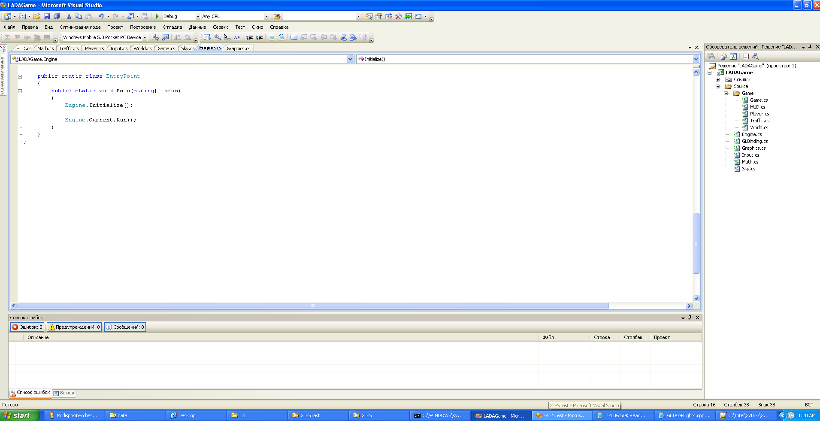Click the Cut scissors icon
Viewport: 820px width, 421px height.
[69, 16]
